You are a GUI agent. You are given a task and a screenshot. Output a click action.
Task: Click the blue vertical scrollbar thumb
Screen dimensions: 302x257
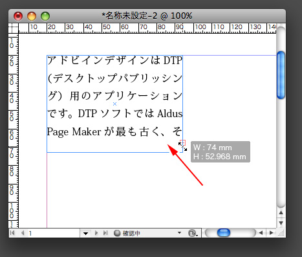click(281, 75)
